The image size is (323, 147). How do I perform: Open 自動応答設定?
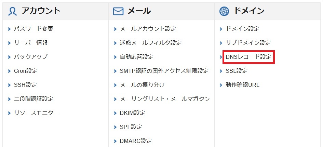pyautogui.click(x=137, y=57)
